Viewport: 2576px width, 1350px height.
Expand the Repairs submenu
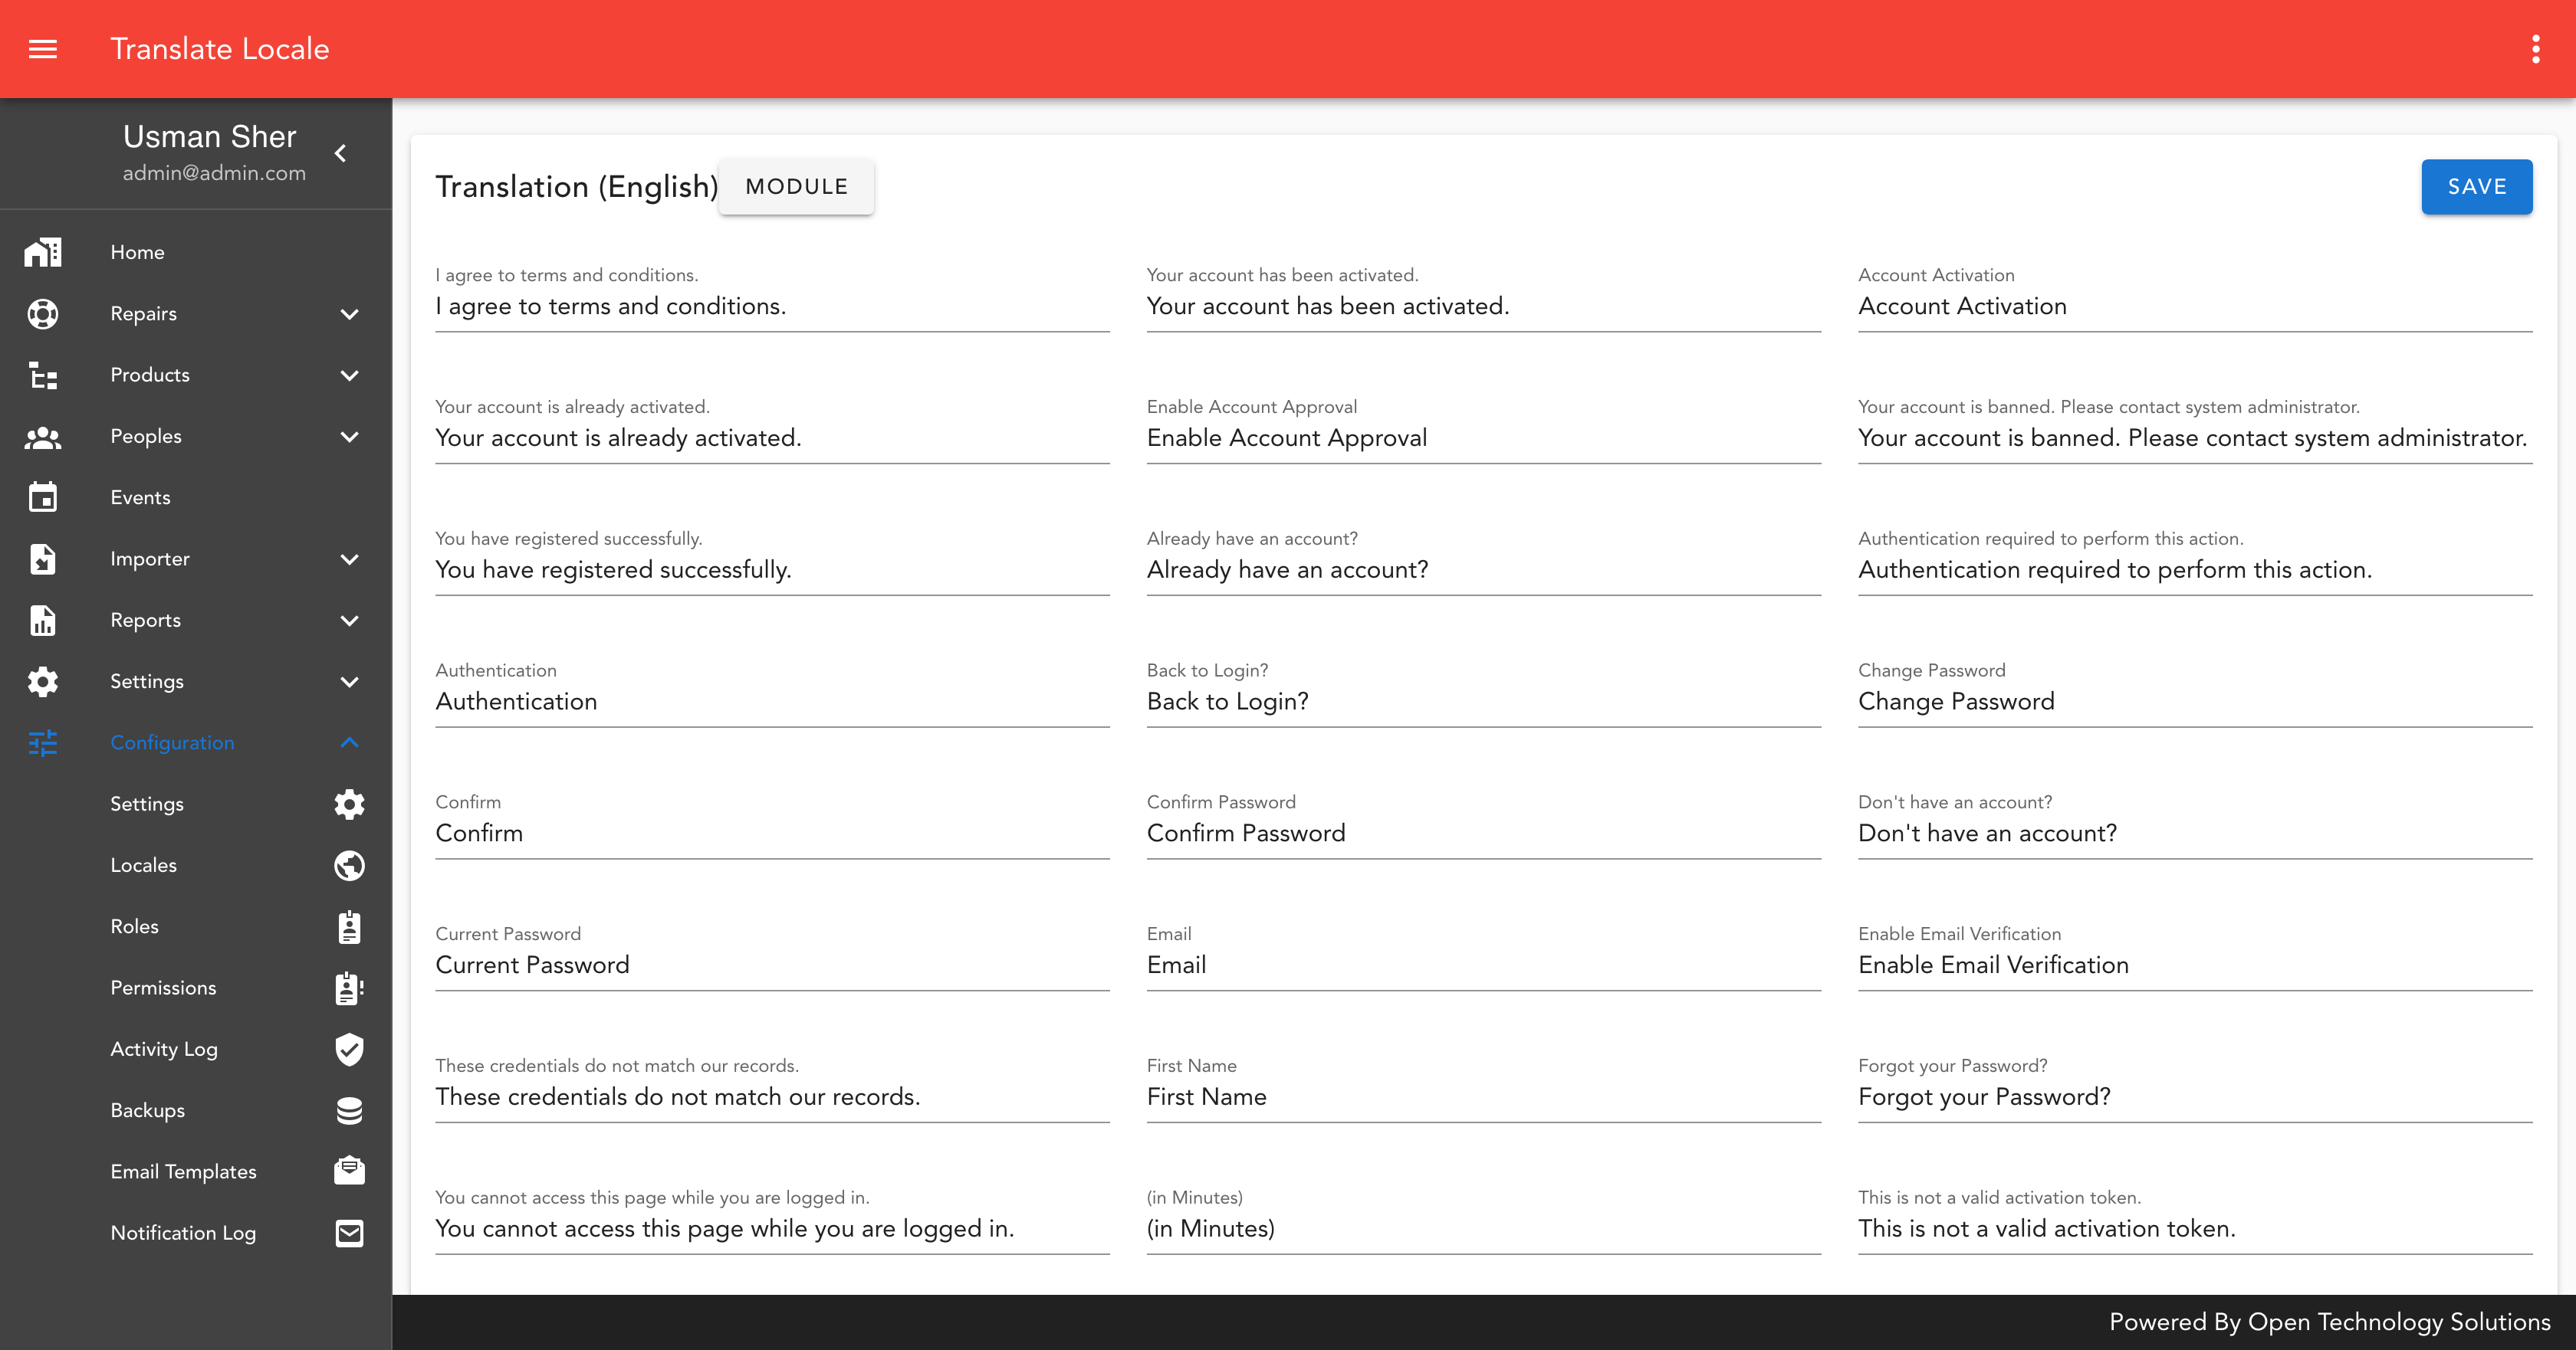tap(349, 314)
